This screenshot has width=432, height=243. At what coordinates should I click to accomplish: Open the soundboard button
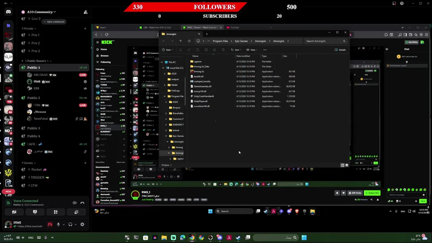point(76,212)
